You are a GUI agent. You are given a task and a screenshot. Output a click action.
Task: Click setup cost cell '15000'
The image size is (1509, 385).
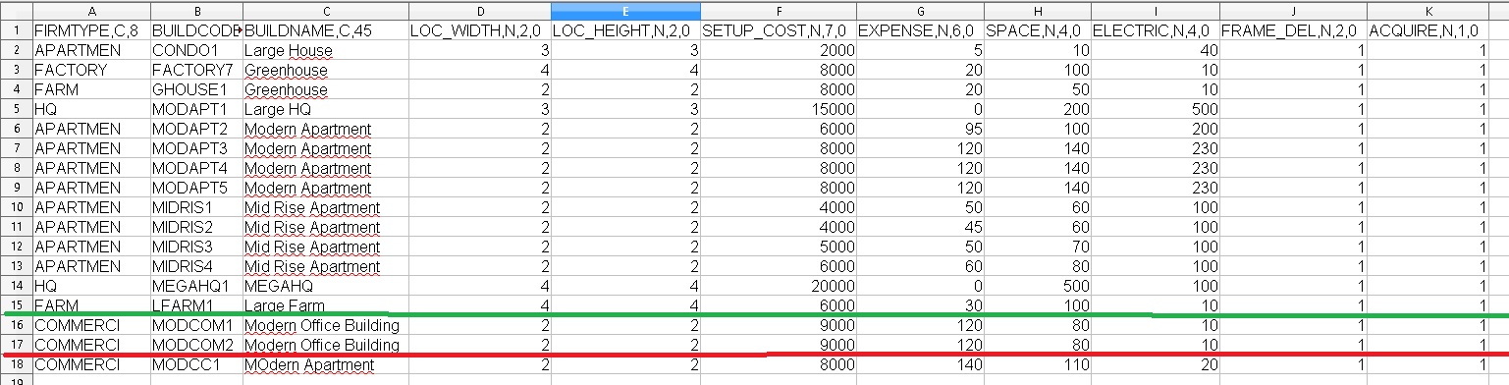point(778,109)
